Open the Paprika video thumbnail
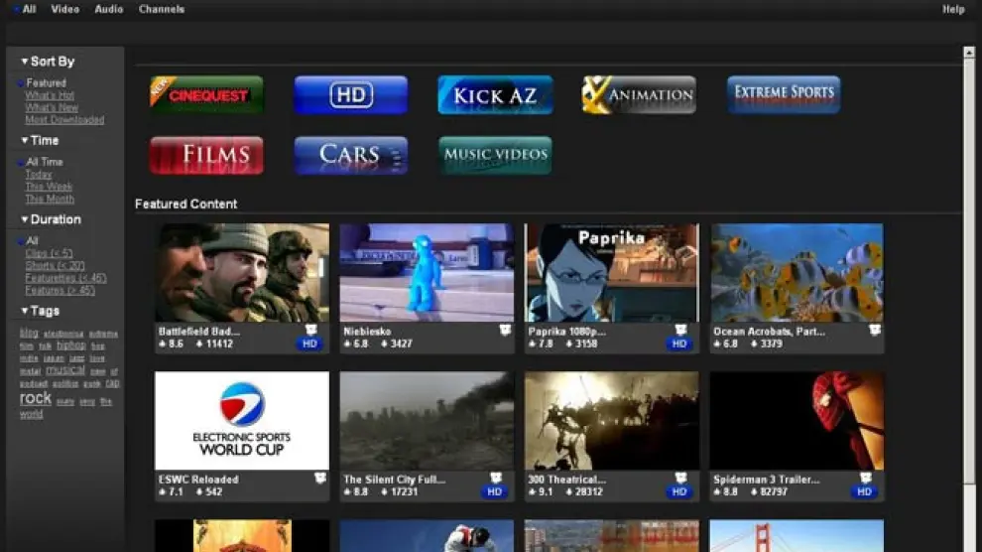 pyautogui.click(x=611, y=272)
